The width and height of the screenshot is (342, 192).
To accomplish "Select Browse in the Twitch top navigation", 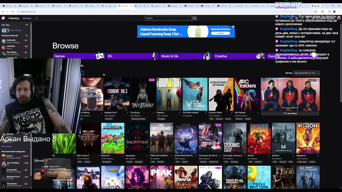I will (x=27, y=18).
